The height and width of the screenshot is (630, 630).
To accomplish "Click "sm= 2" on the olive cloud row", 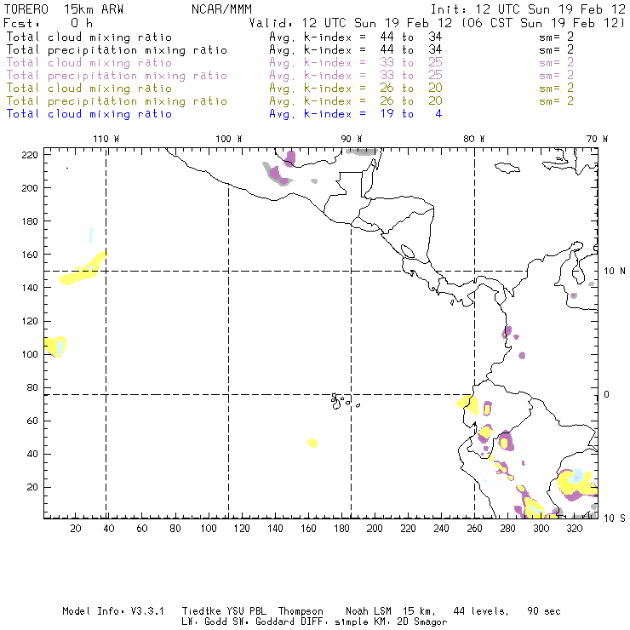I will (x=556, y=88).
